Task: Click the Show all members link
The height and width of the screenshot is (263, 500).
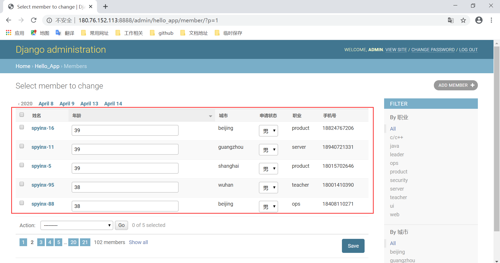Action: click(x=138, y=242)
